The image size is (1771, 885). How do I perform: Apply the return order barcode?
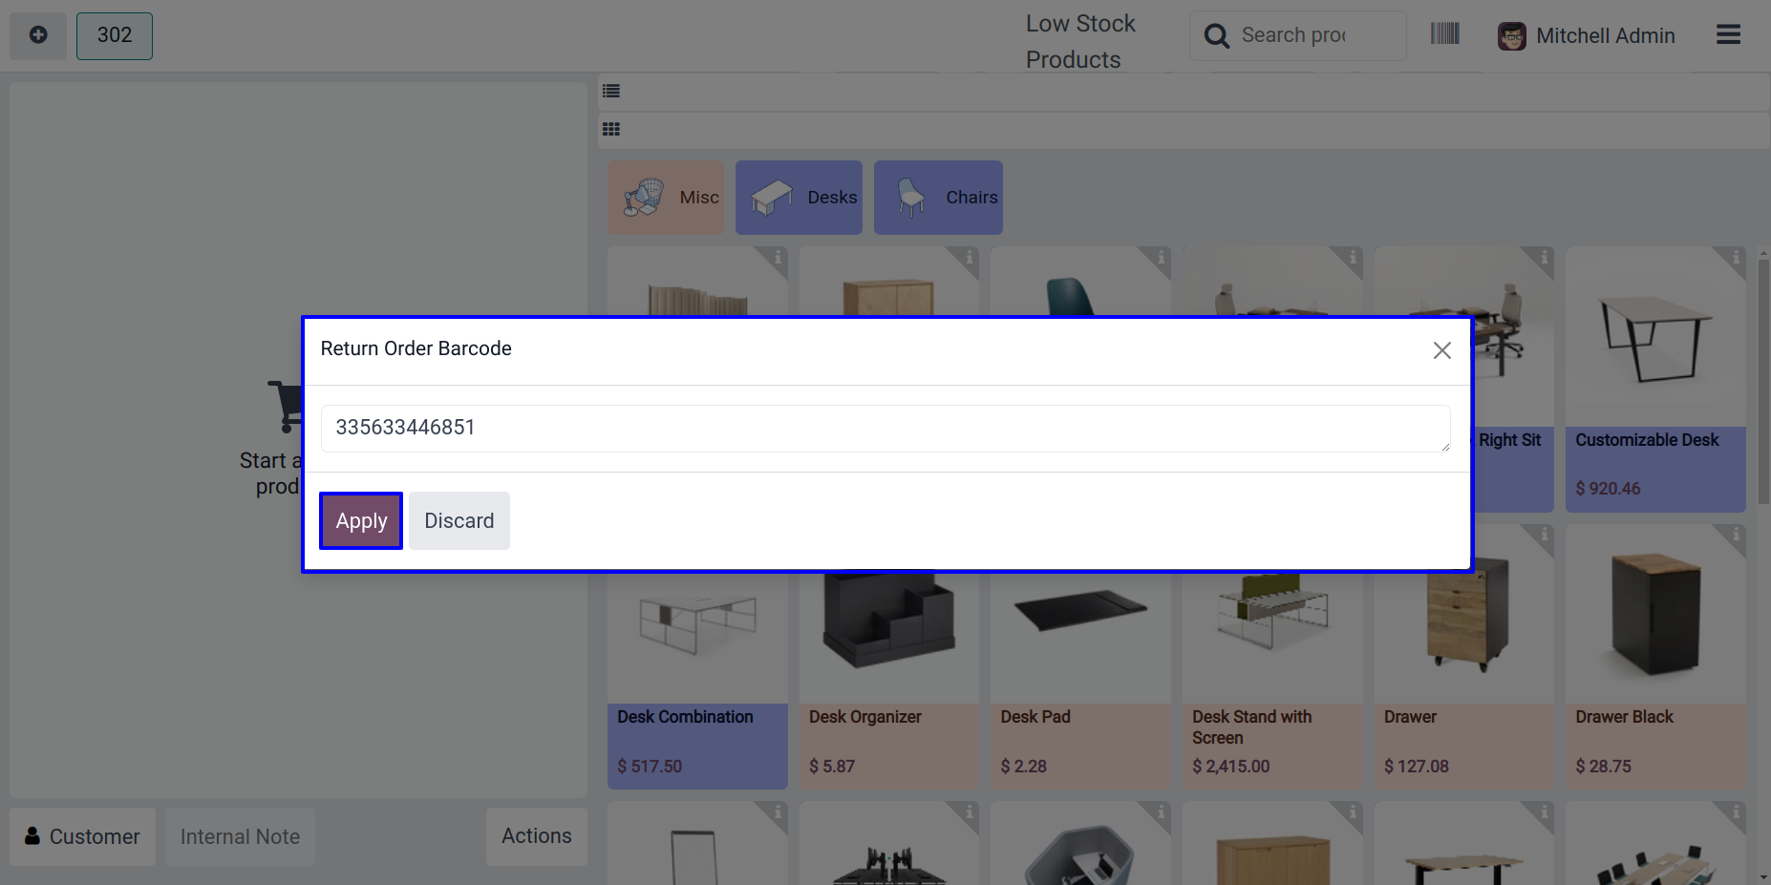(361, 521)
